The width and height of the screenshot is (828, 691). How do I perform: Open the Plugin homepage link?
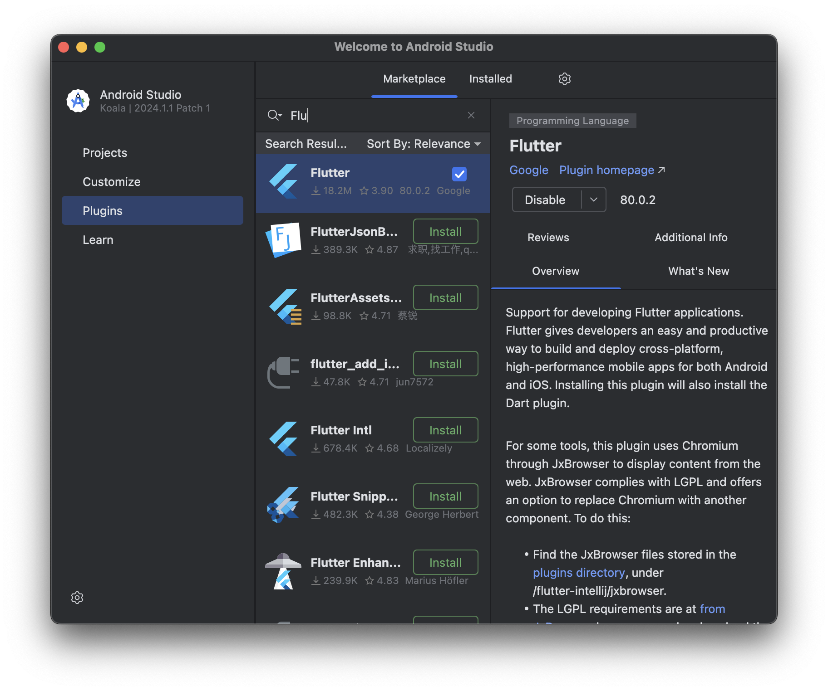[606, 170]
